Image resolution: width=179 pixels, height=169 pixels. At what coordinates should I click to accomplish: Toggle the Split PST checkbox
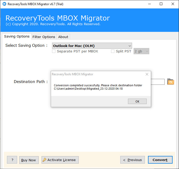[113, 51]
